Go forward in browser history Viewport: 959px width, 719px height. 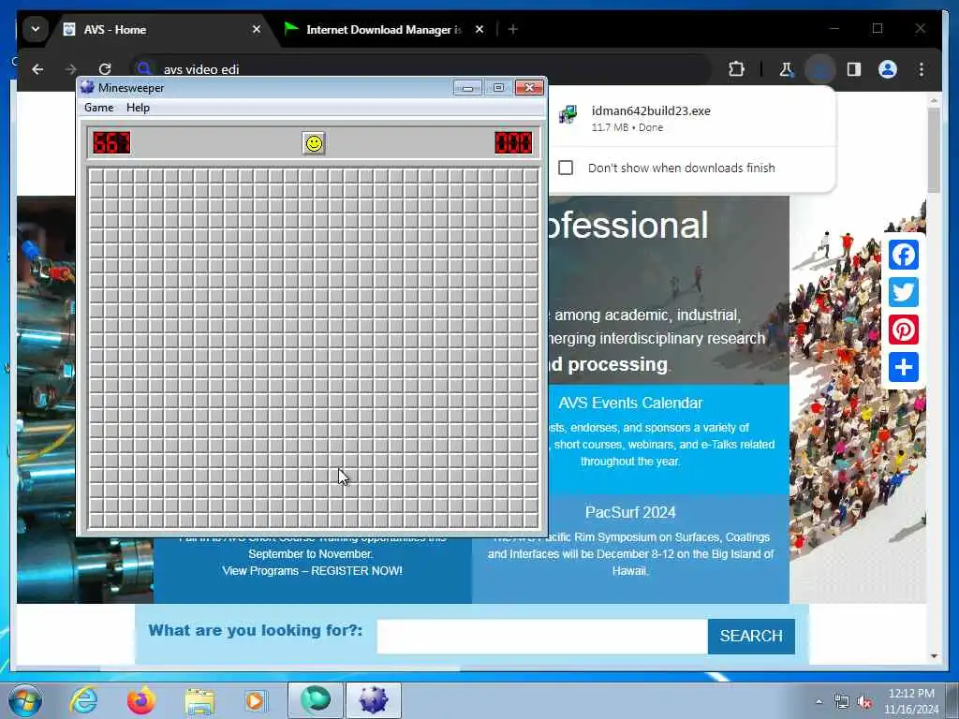(x=71, y=69)
